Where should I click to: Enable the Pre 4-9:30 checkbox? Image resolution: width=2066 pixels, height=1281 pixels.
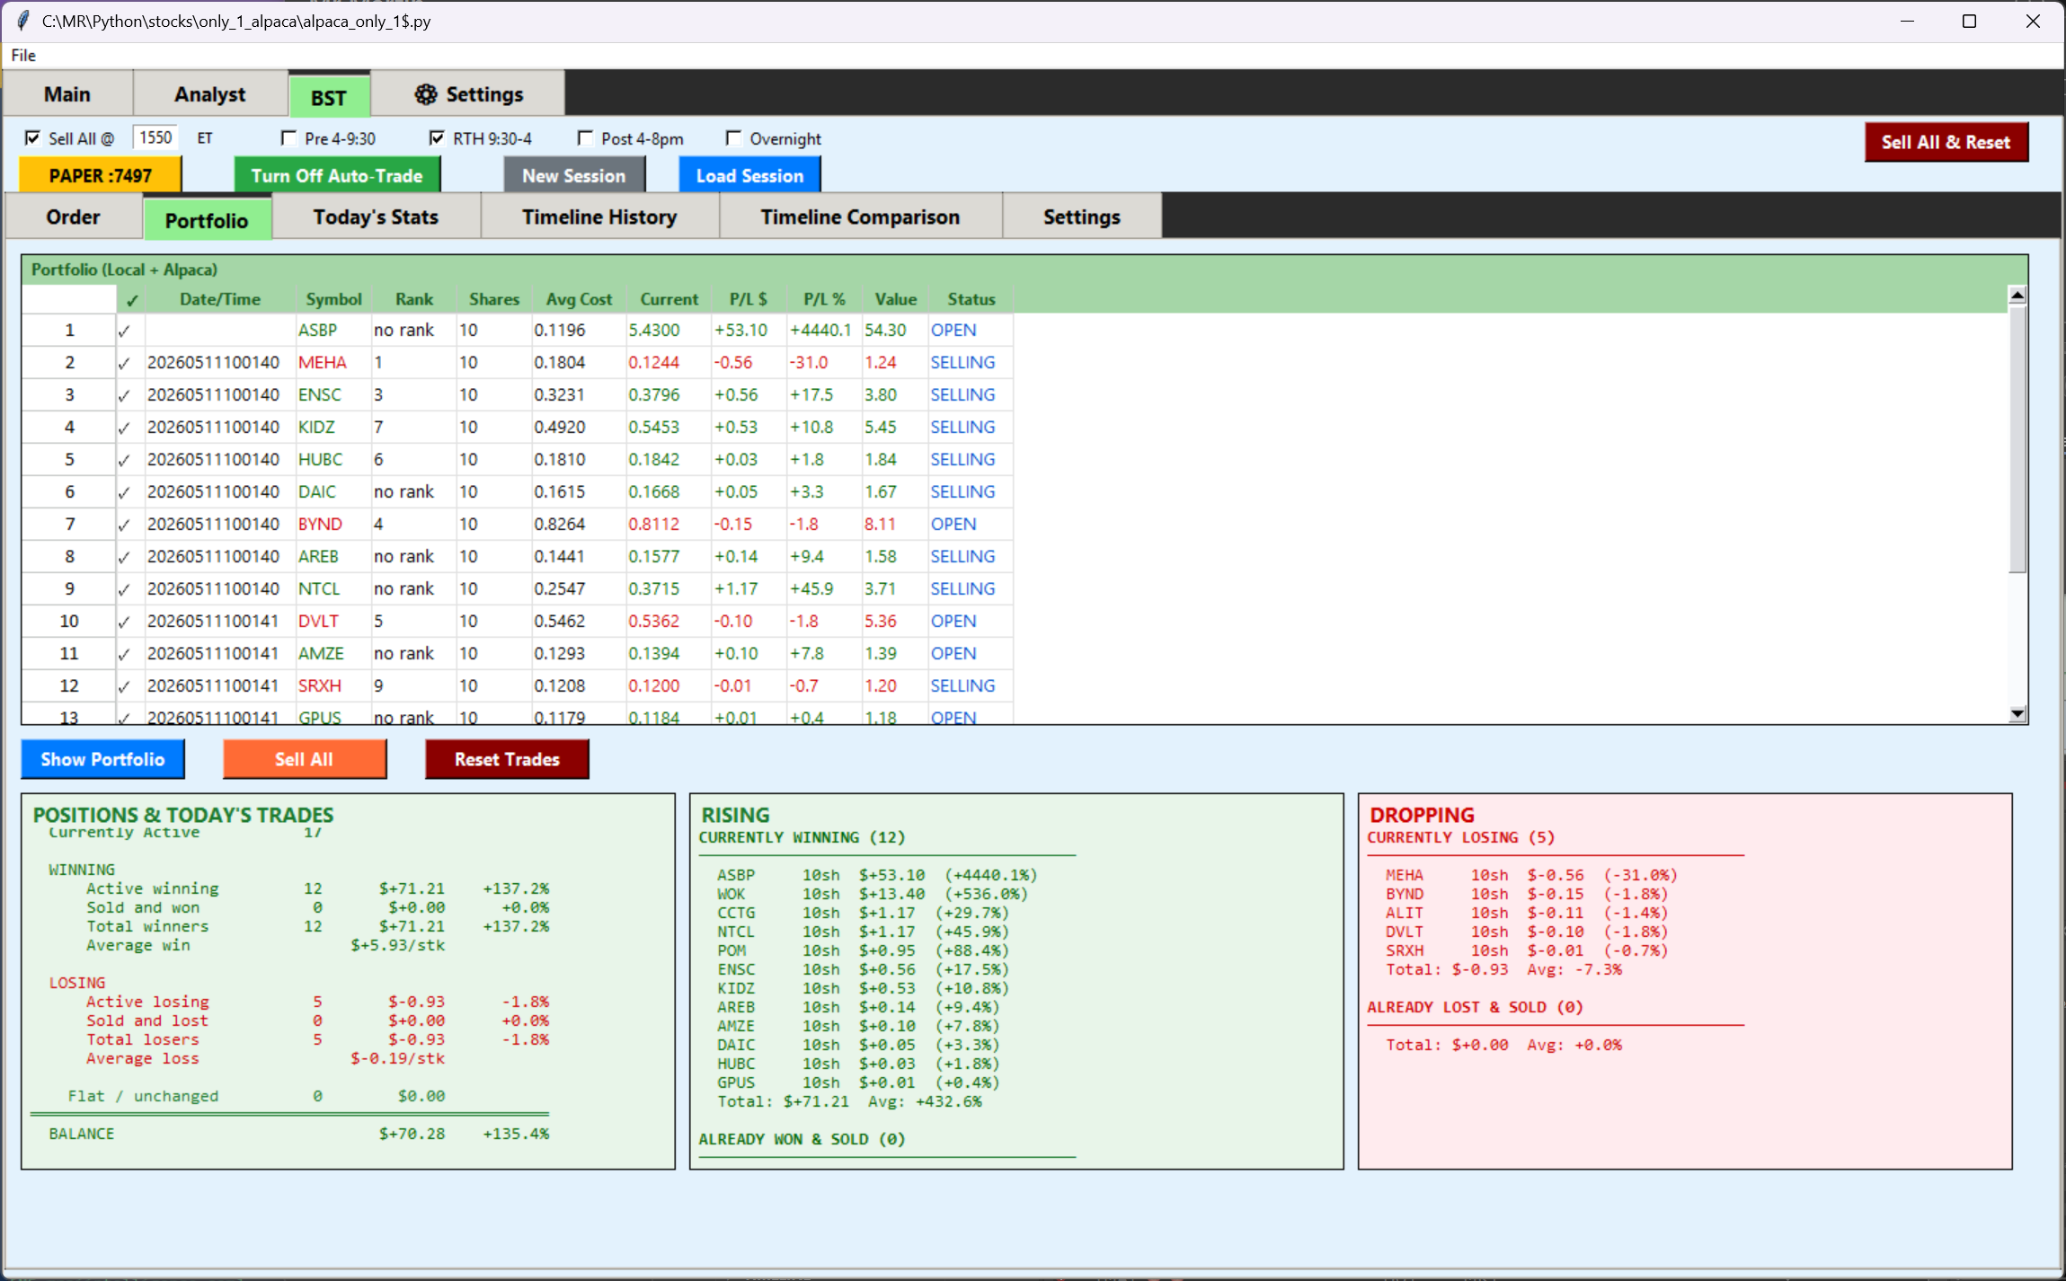click(288, 137)
